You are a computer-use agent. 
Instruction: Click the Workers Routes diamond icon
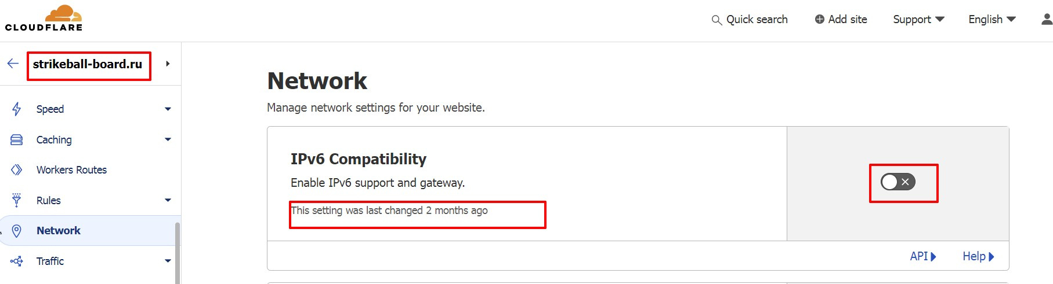[x=17, y=169]
